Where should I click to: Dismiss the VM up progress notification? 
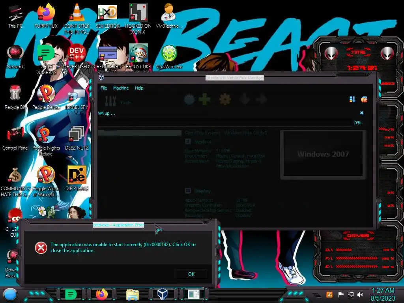tap(362, 113)
